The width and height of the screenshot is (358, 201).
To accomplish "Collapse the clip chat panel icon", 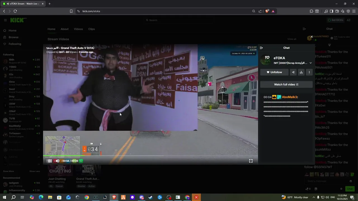I will point(261,48).
